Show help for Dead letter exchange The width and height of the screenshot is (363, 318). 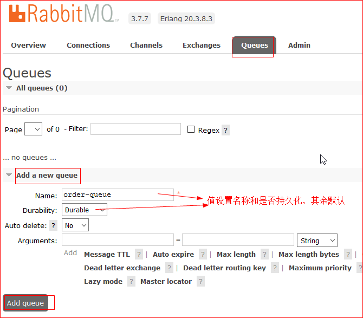tap(169, 268)
